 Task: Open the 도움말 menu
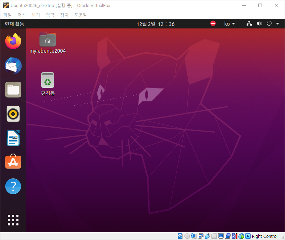[x=81, y=15]
